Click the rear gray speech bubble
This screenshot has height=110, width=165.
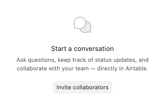pyautogui.click(x=87, y=28)
